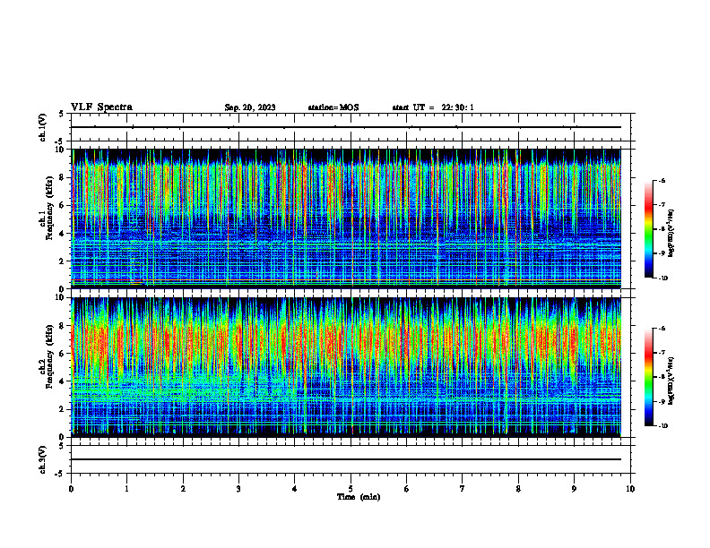Click the "station=MOS" header label
Viewport: 710px width, 548px height.
click(333, 107)
